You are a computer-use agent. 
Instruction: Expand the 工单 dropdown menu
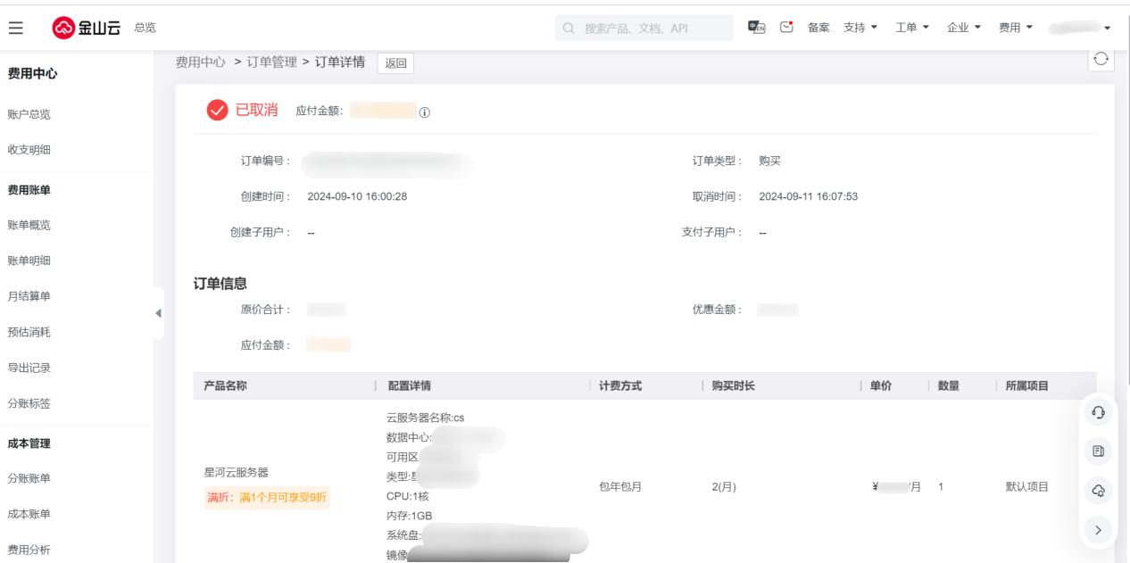pyautogui.click(x=912, y=28)
